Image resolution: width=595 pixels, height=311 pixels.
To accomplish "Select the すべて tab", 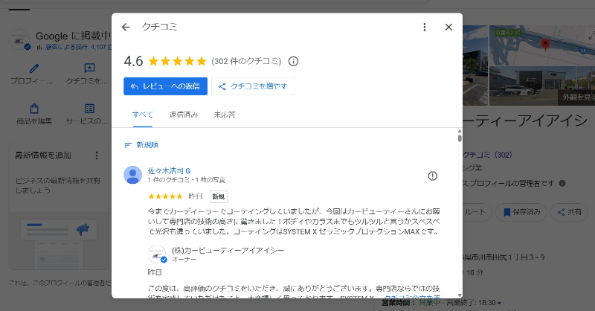I will (142, 115).
